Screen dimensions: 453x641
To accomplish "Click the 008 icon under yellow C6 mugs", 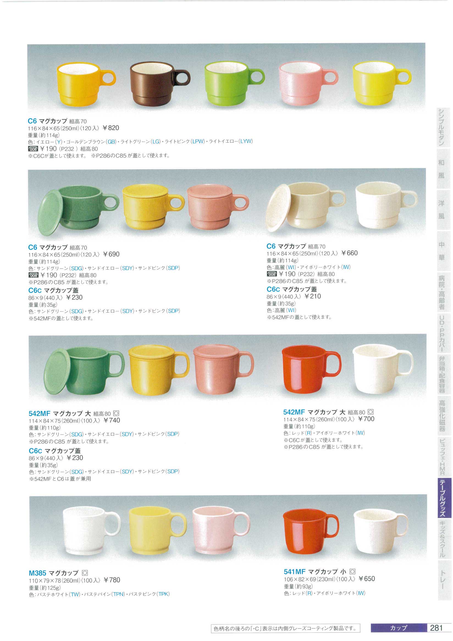I will pos(33,149).
